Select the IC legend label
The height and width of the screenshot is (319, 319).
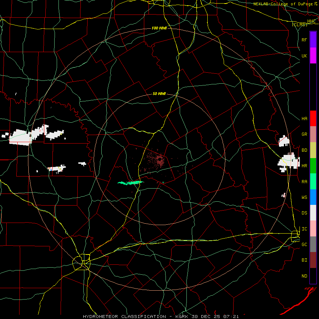[304, 229]
